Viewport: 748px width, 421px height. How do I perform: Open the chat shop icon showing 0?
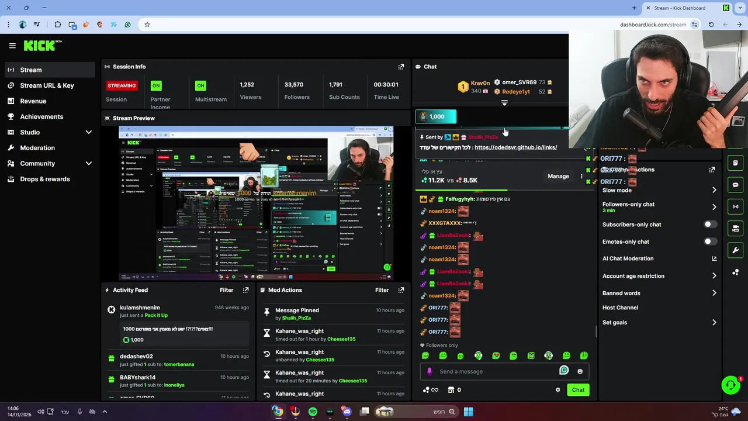[454, 390]
